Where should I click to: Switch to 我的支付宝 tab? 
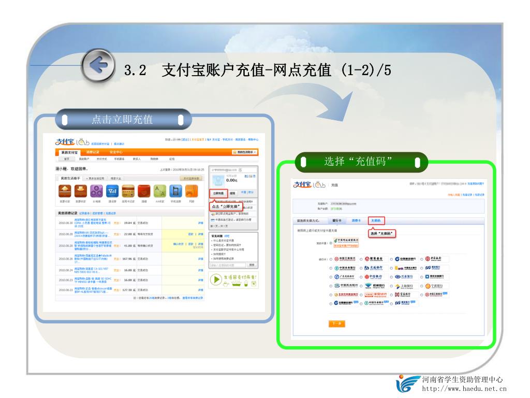click(x=69, y=153)
